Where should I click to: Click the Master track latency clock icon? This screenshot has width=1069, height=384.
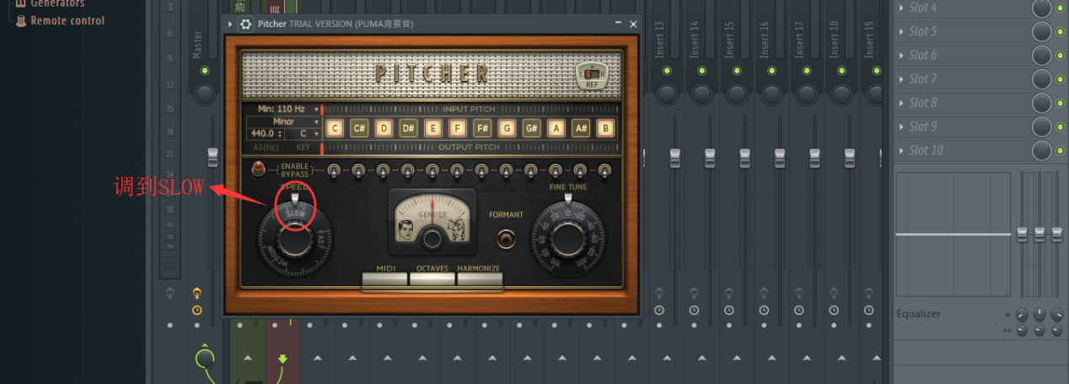pos(196,310)
